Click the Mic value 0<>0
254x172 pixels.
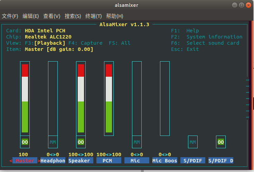coord(137,154)
